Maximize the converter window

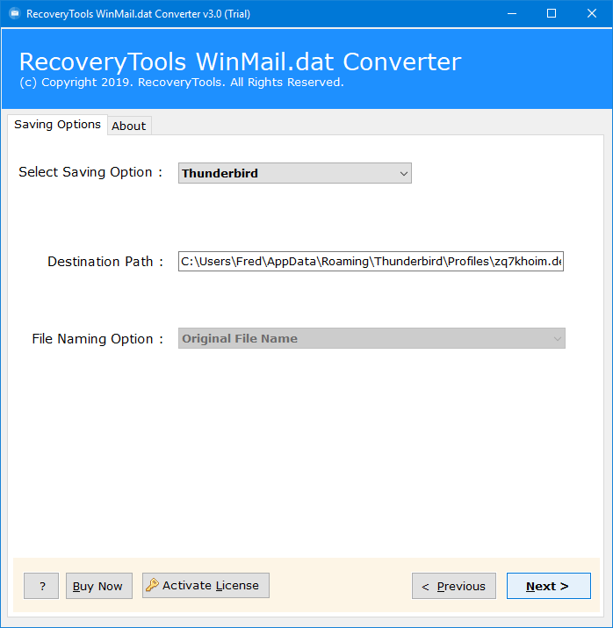[x=552, y=14]
